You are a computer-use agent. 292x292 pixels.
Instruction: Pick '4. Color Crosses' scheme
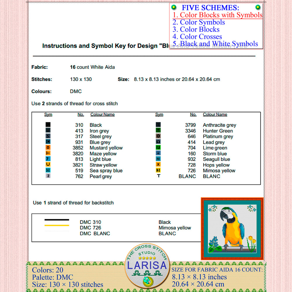197,37
